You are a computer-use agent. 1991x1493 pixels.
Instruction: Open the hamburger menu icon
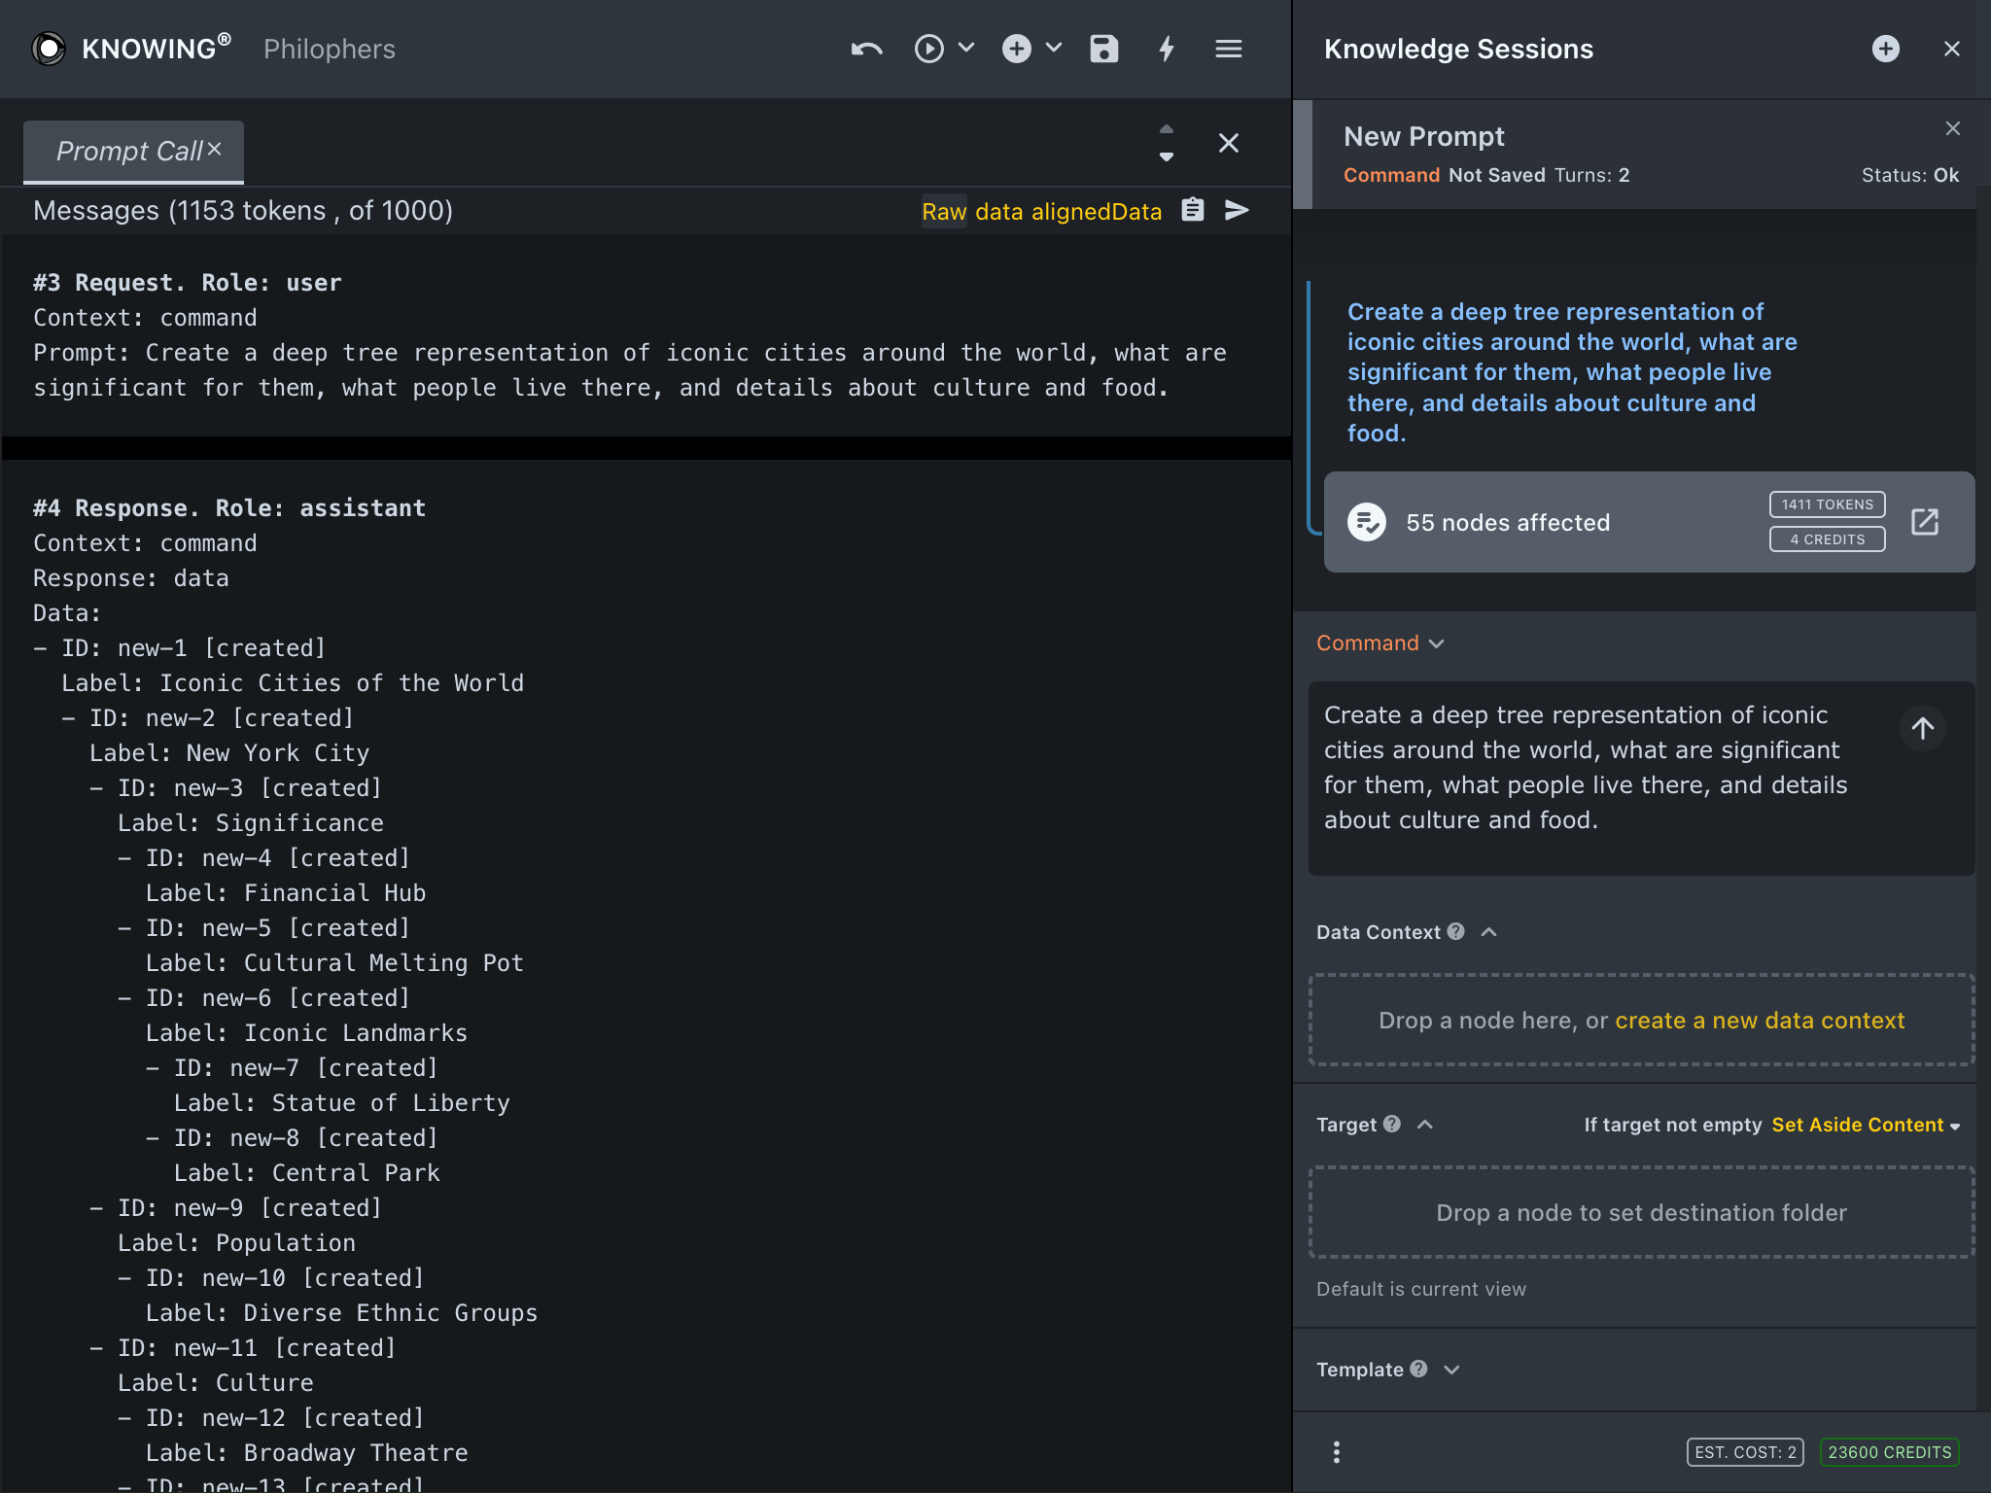tap(1229, 49)
